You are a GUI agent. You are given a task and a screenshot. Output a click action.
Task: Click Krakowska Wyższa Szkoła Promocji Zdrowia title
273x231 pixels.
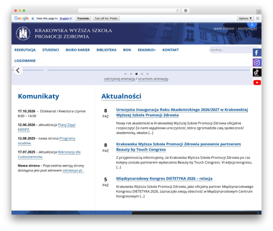[x=73, y=33]
